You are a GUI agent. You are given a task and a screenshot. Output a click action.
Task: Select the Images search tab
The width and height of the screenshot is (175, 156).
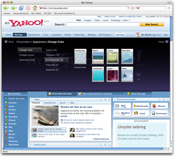pos(87,20)
